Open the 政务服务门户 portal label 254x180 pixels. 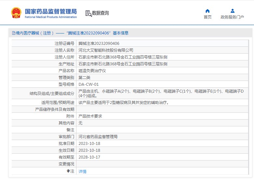coord(232,17)
